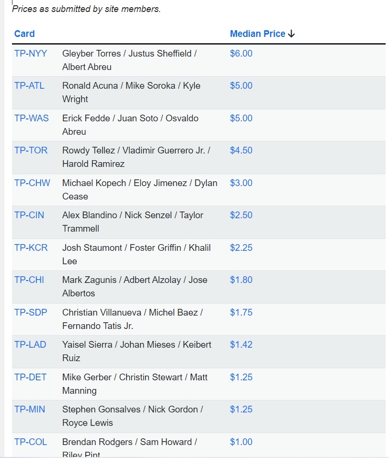Open the TP-WAS card link
The image size is (389, 458).
click(x=32, y=118)
